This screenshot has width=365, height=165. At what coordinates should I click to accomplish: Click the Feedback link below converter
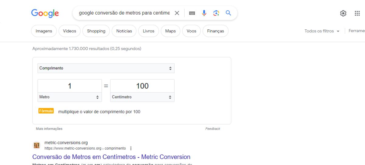point(213,129)
